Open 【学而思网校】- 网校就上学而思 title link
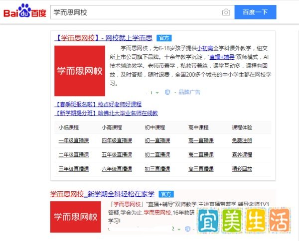299x241 pixels. (103, 38)
